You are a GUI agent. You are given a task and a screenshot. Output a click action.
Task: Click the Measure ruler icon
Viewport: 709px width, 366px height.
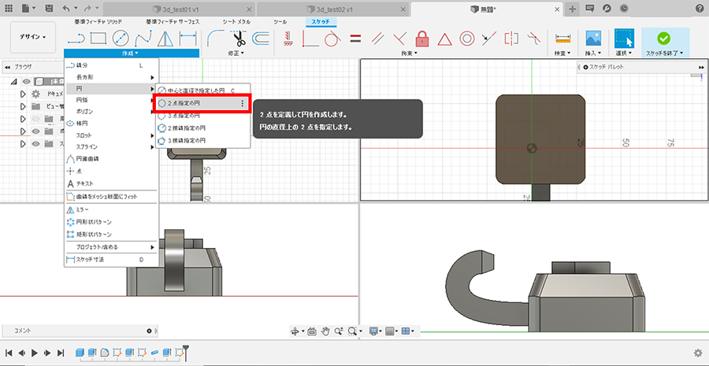click(x=562, y=38)
